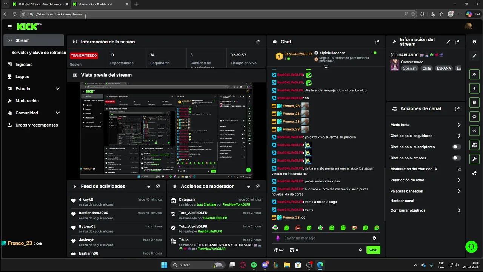This screenshot has width=483, height=272.
Task: Open Spotify from the taskbar
Action: click(254, 265)
